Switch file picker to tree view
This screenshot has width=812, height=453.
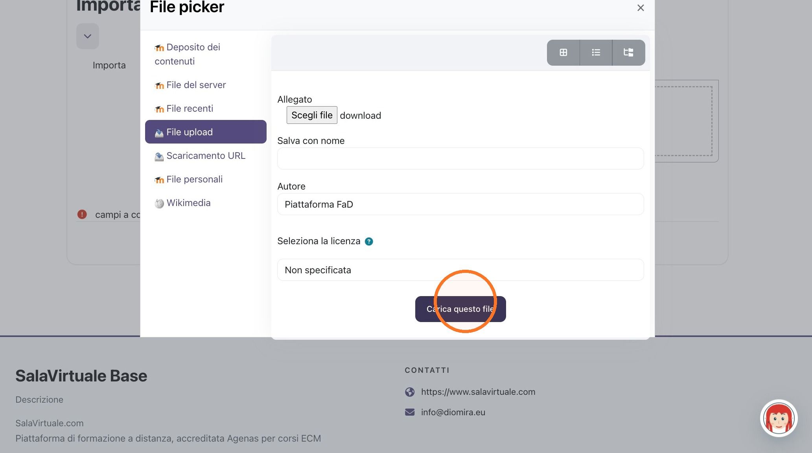coord(628,52)
